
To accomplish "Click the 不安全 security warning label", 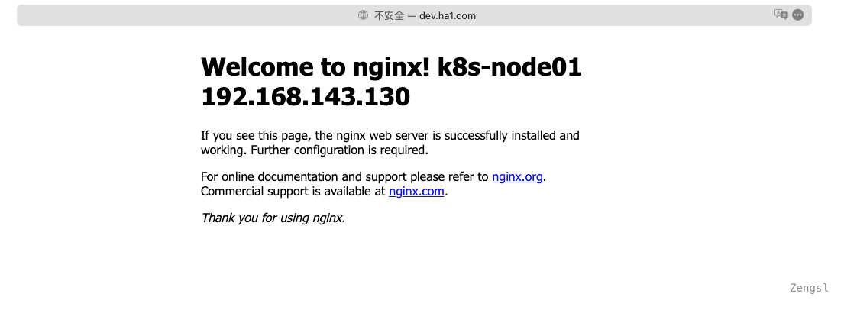I will (x=389, y=15).
